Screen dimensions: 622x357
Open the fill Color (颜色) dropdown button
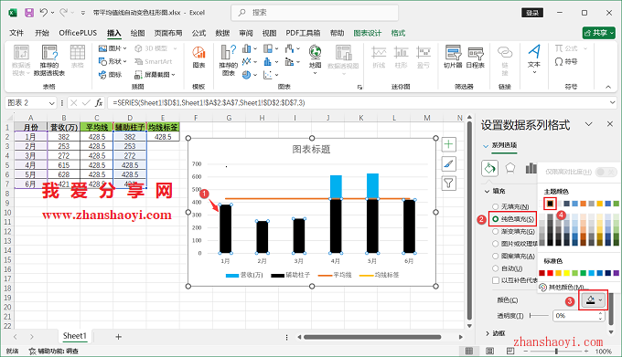(593, 300)
